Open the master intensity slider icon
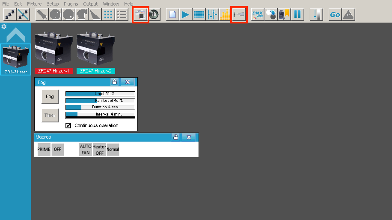Image resolution: width=392 pixels, height=220 pixels. tap(316, 14)
